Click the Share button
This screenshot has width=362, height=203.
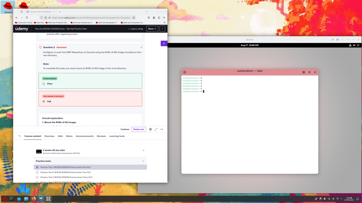pyautogui.click(x=152, y=29)
